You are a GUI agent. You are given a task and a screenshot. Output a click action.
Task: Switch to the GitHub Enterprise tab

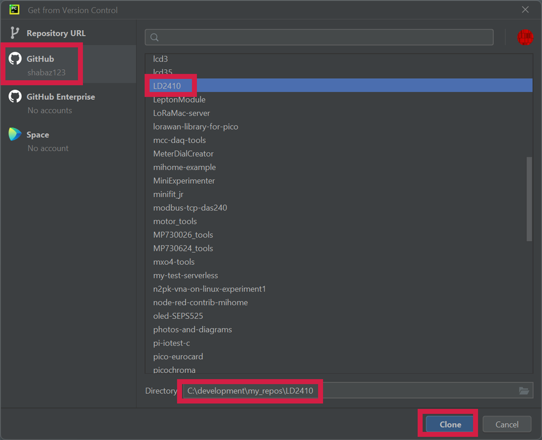[x=68, y=103]
